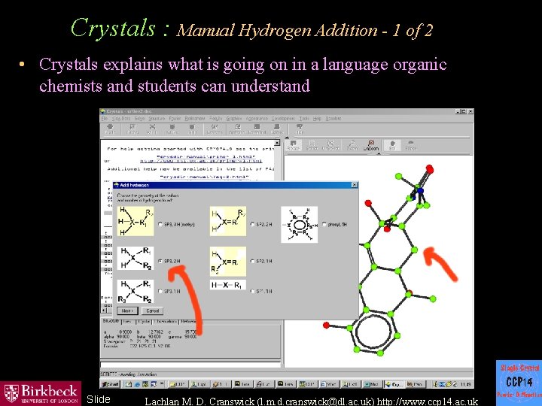Viewport: 542px width, 406px height.
Task: Choose the SP1, 1H linear option
Action: pyautogui.click(x=253, y=292)
